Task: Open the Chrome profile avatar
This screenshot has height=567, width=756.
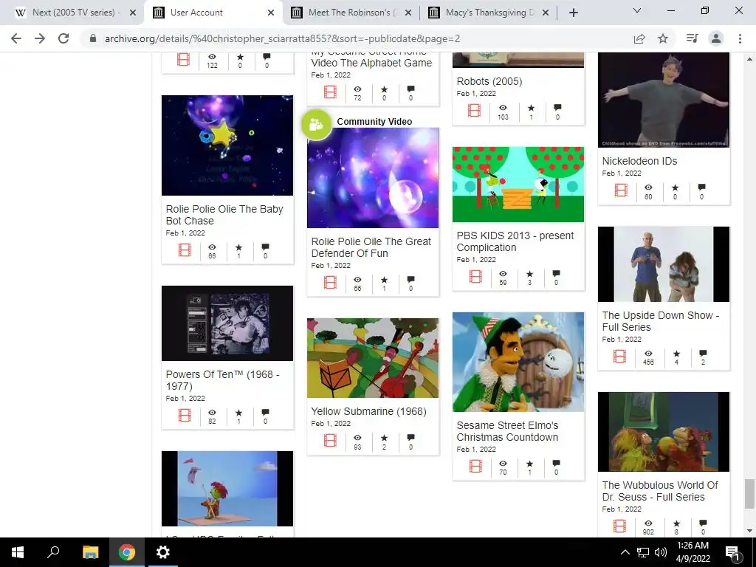Action: pyautogui.click(x=716, y=38)
